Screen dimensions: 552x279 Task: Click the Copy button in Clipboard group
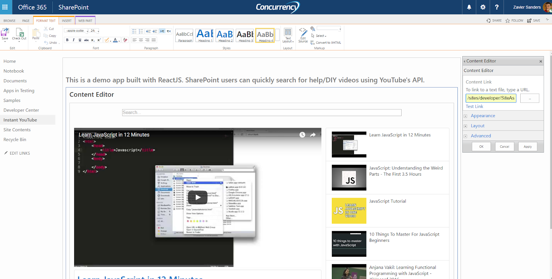[x=50, y=36]
